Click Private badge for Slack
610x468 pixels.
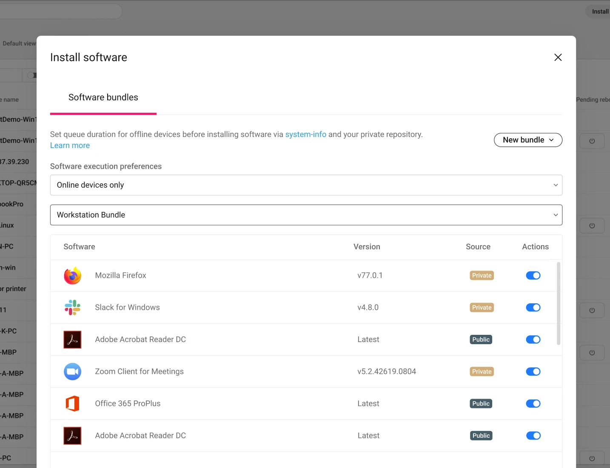(x=482, y=308)
